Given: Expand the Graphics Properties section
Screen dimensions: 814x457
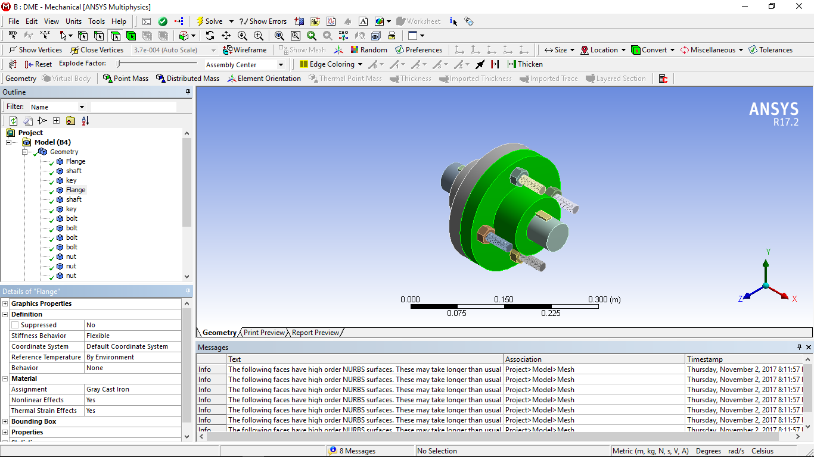Looking at the screenshot, I should 5,303.
